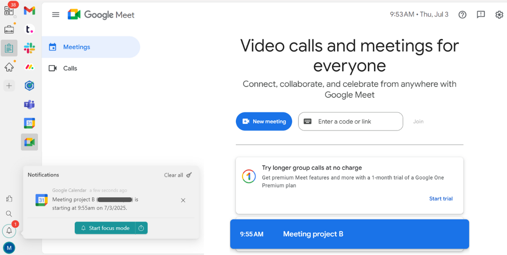
Task: Toggle the Google Meet hamburger main menu
Action: click(56, 15)
